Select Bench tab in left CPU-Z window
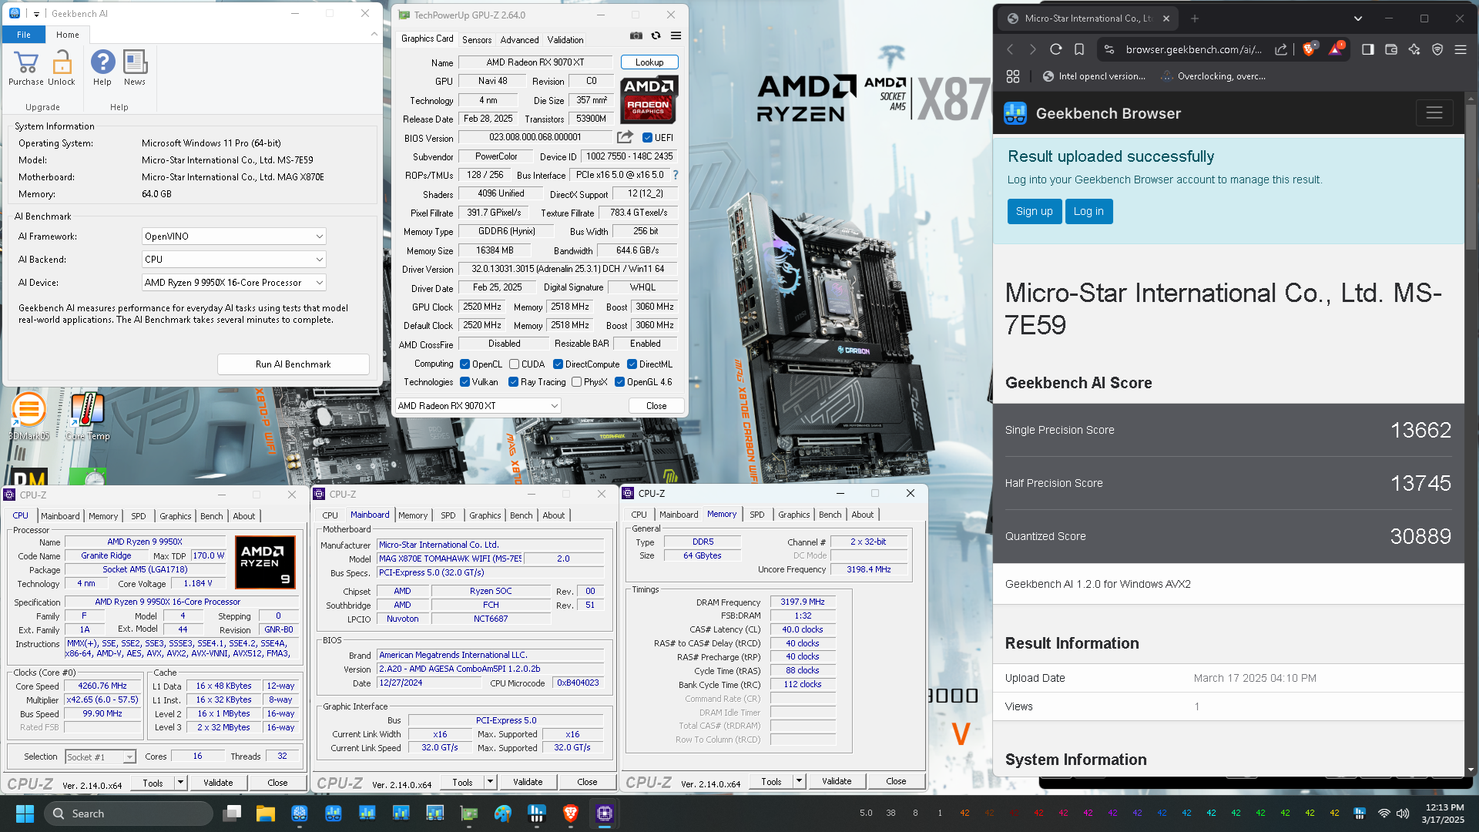 (x=212, y=516)
